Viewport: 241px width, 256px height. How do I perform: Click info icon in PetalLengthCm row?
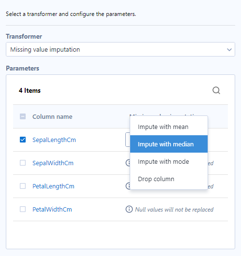click(128, 186)
